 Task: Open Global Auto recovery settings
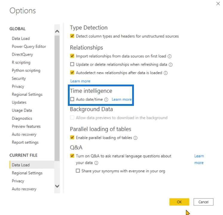[24, 134]
